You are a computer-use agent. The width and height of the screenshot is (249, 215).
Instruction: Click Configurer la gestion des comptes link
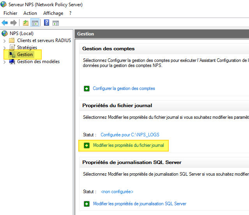124,88
